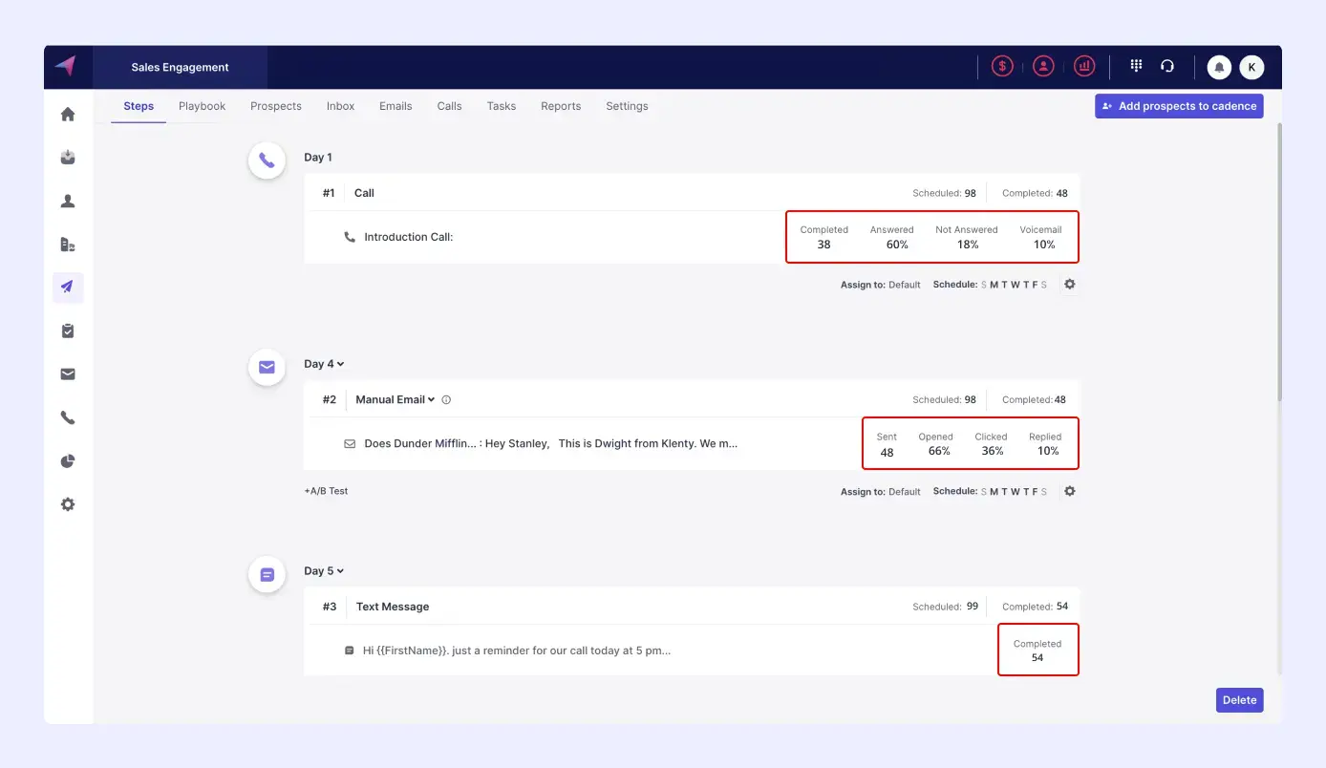Switch to the Playbook tab

203,106
